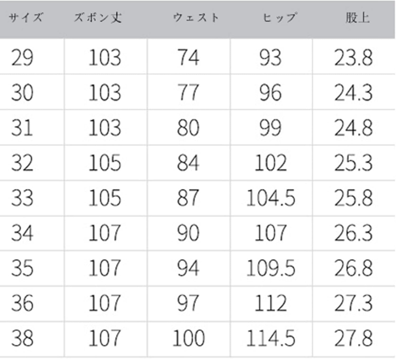The image size is (396, 359).
Task: Select size 29 in the first column
Action: coord(22,57)
